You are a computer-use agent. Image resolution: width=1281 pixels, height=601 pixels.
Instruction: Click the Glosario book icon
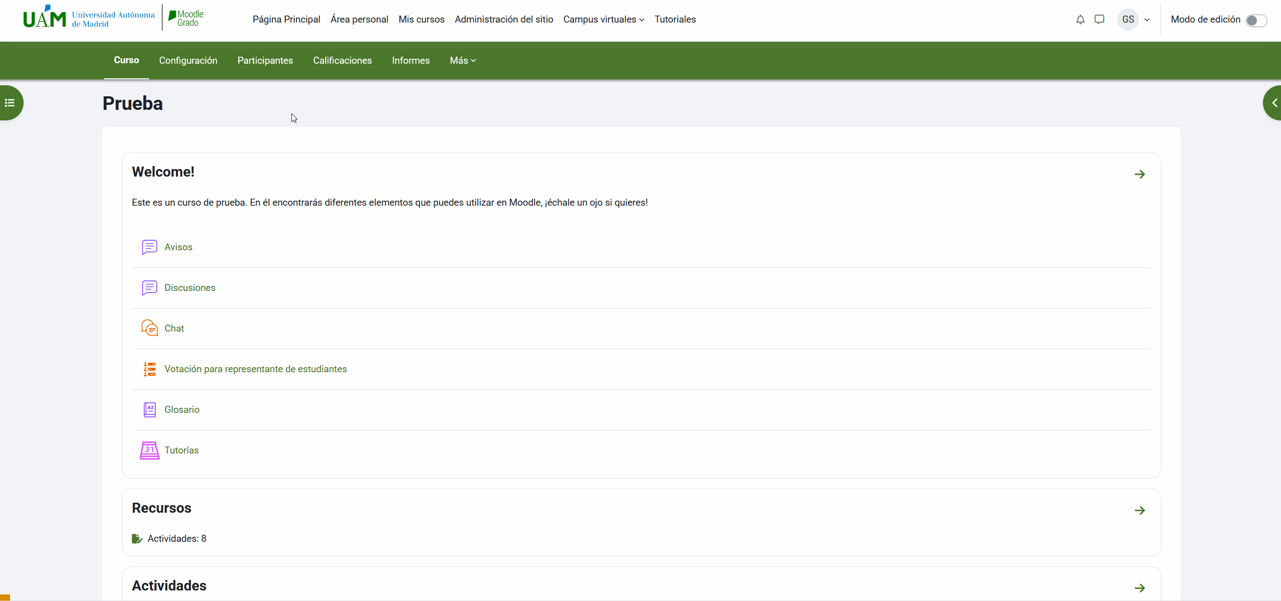tap(149, 409)
